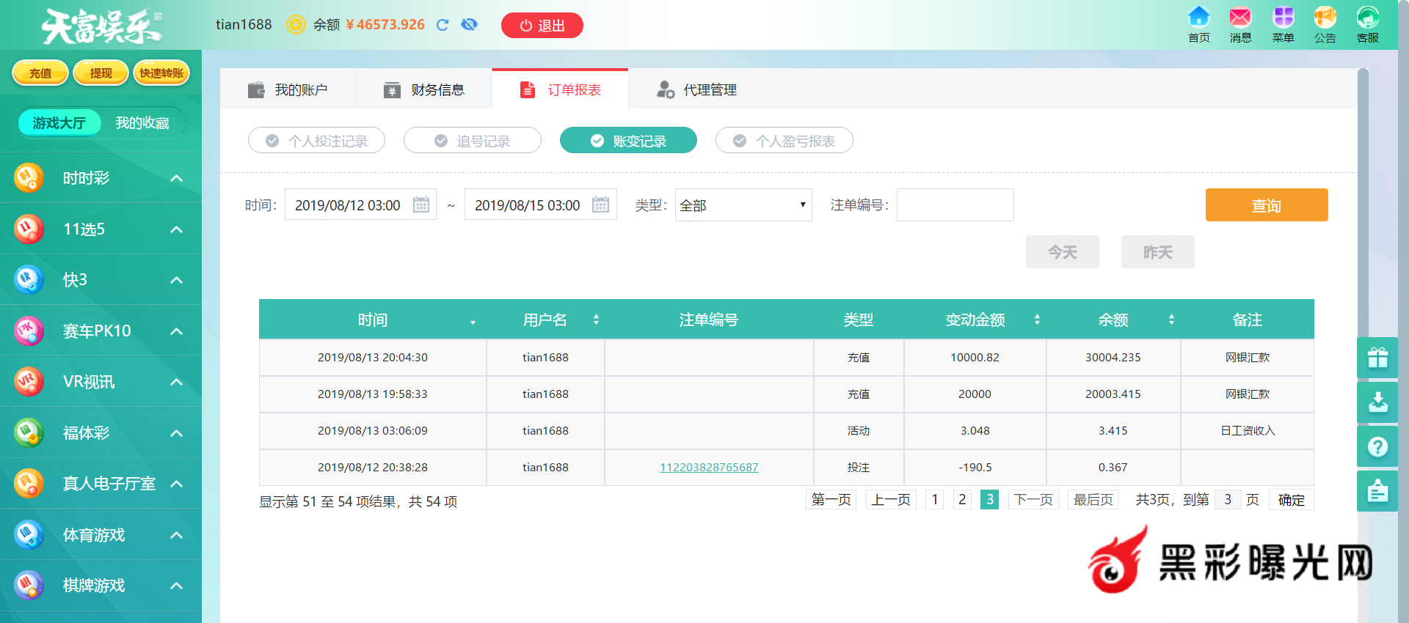
Task: Click the gift box icon on right sidebar
Action: pos(1377,358)
